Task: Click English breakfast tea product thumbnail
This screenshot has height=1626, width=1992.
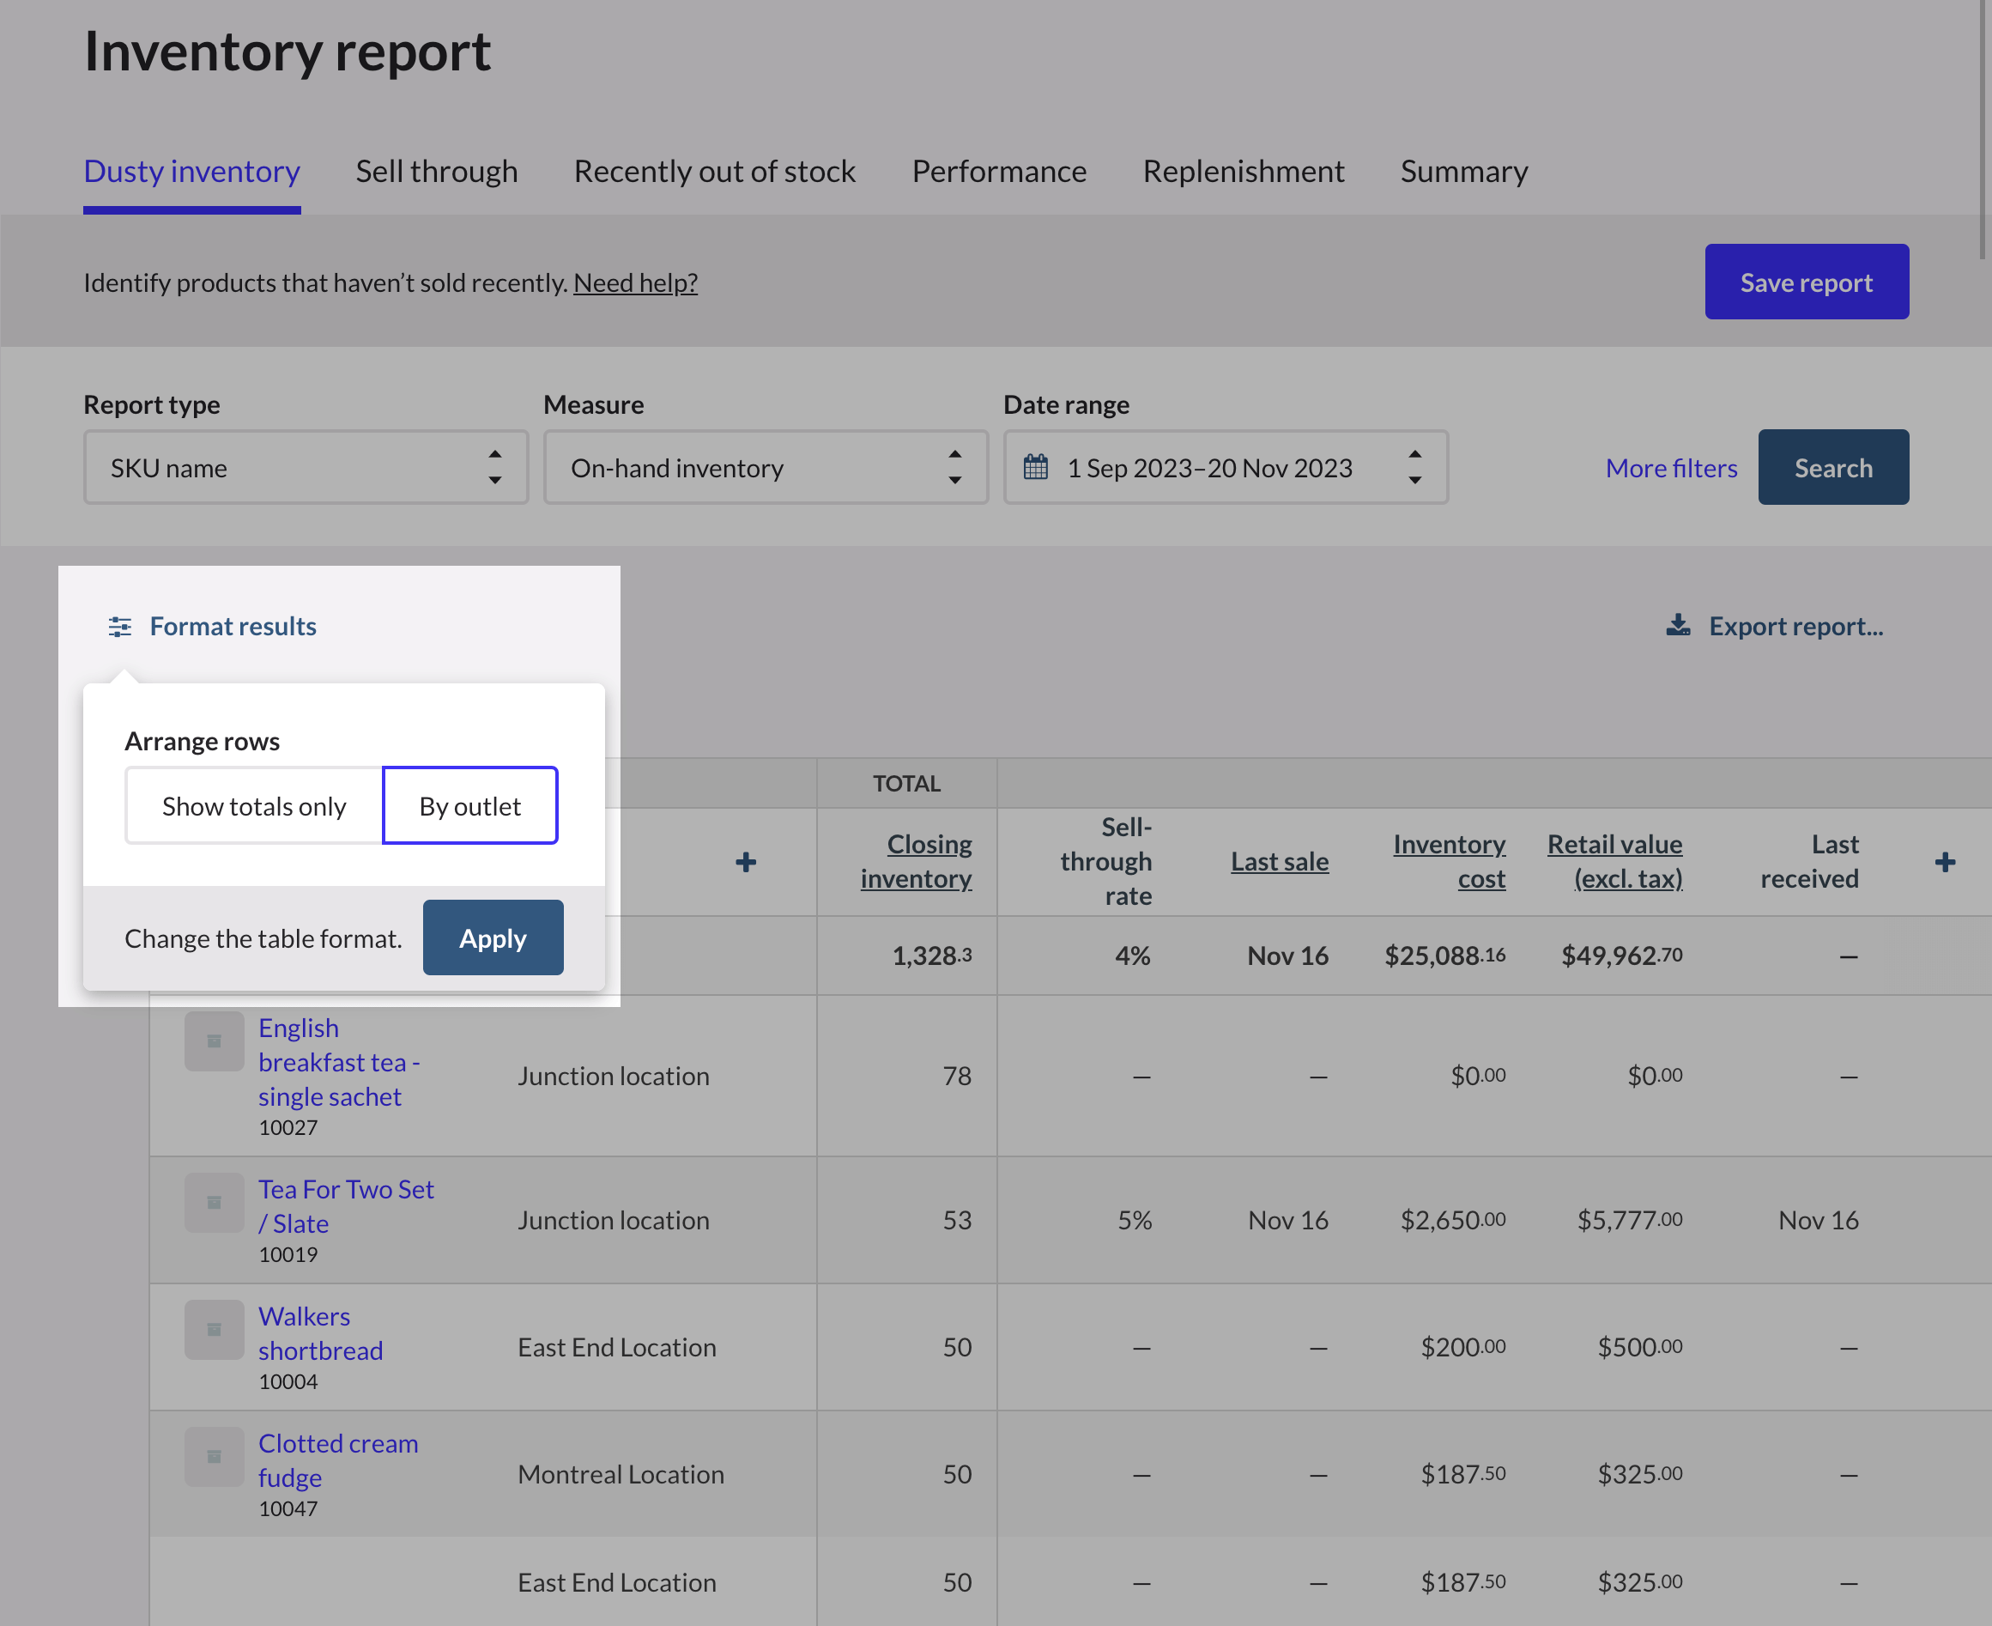Action: pyautogui.click(x=214, y=1041)
